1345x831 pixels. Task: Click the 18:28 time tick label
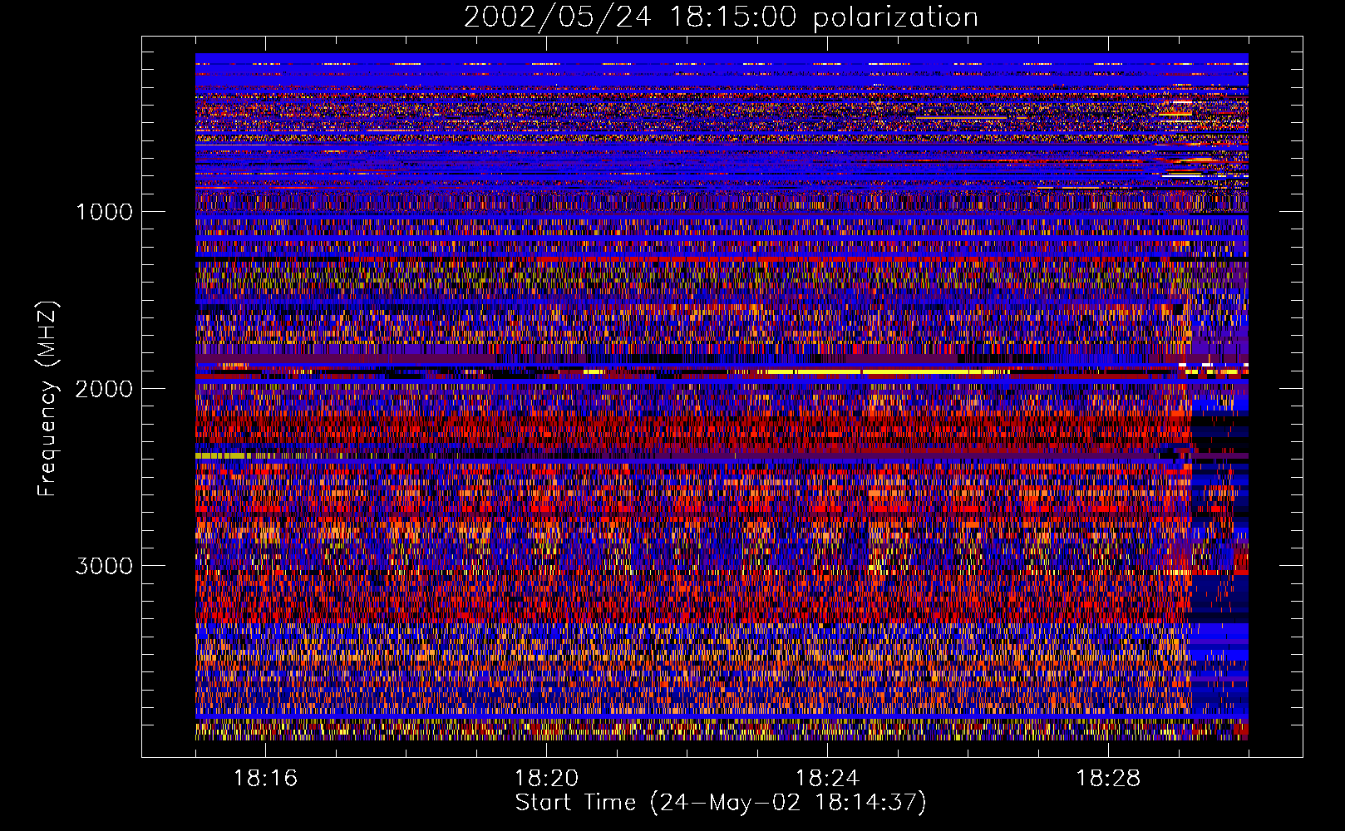[1108, 779]
